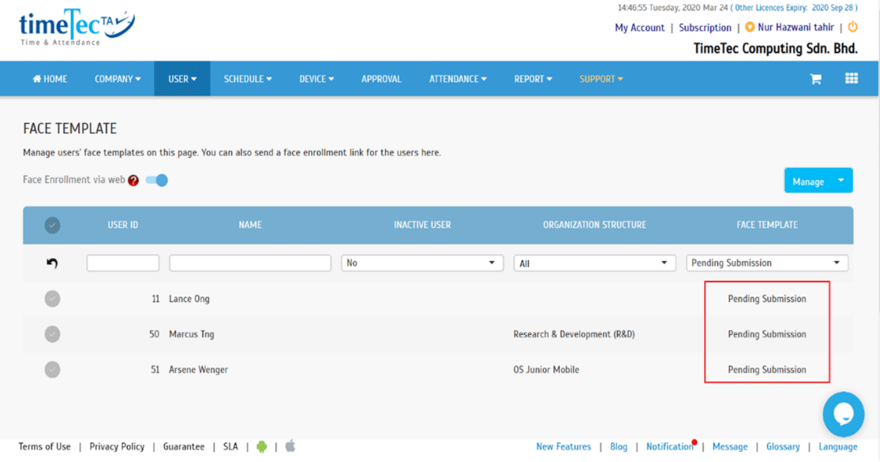
Task: Open Glossary link in footer
Action: 783,446
